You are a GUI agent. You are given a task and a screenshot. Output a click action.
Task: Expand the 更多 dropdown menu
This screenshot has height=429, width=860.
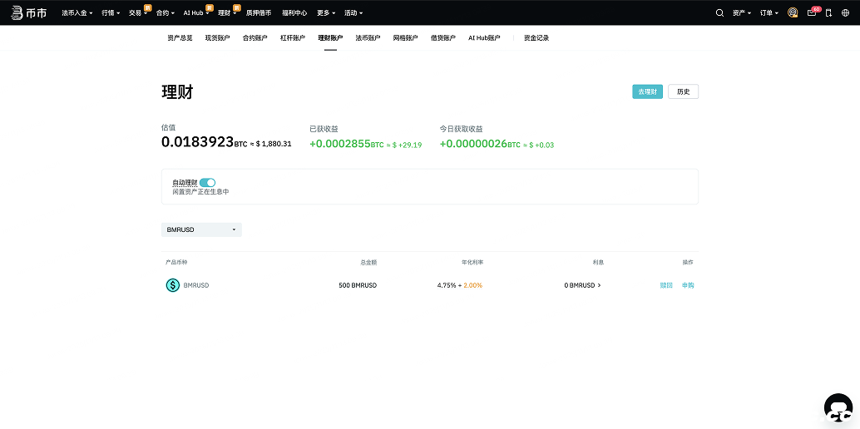[326, 12]
